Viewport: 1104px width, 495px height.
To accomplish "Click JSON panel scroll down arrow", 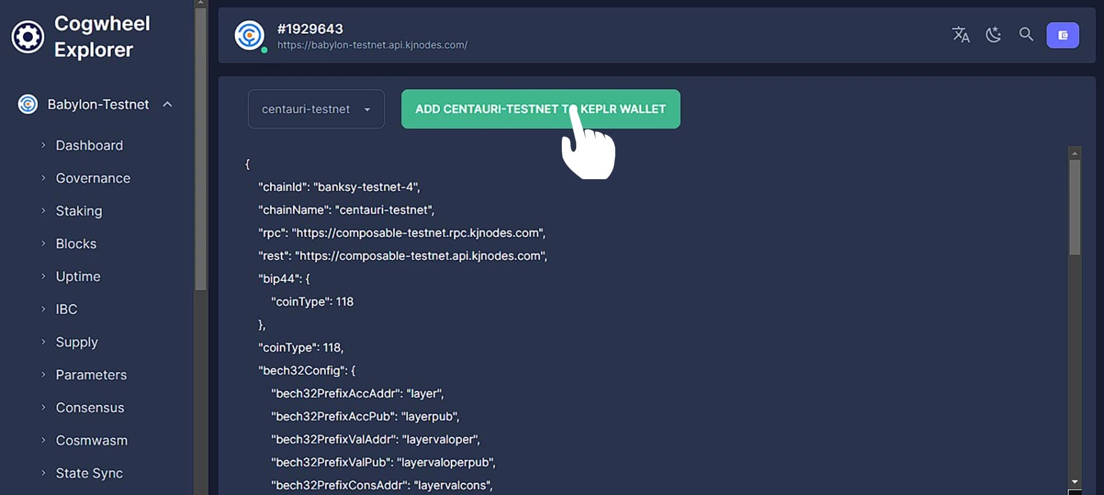I will tap(1074, 482).
